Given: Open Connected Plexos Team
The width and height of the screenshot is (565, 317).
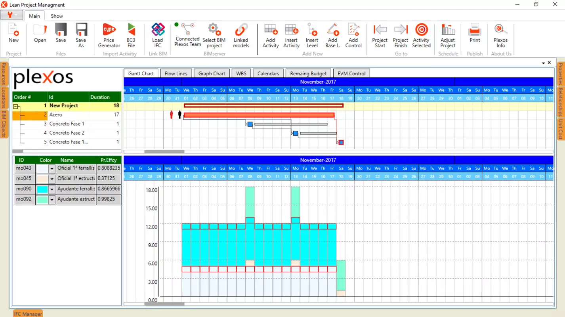Looking at the screenshot, I should (188, 35).
